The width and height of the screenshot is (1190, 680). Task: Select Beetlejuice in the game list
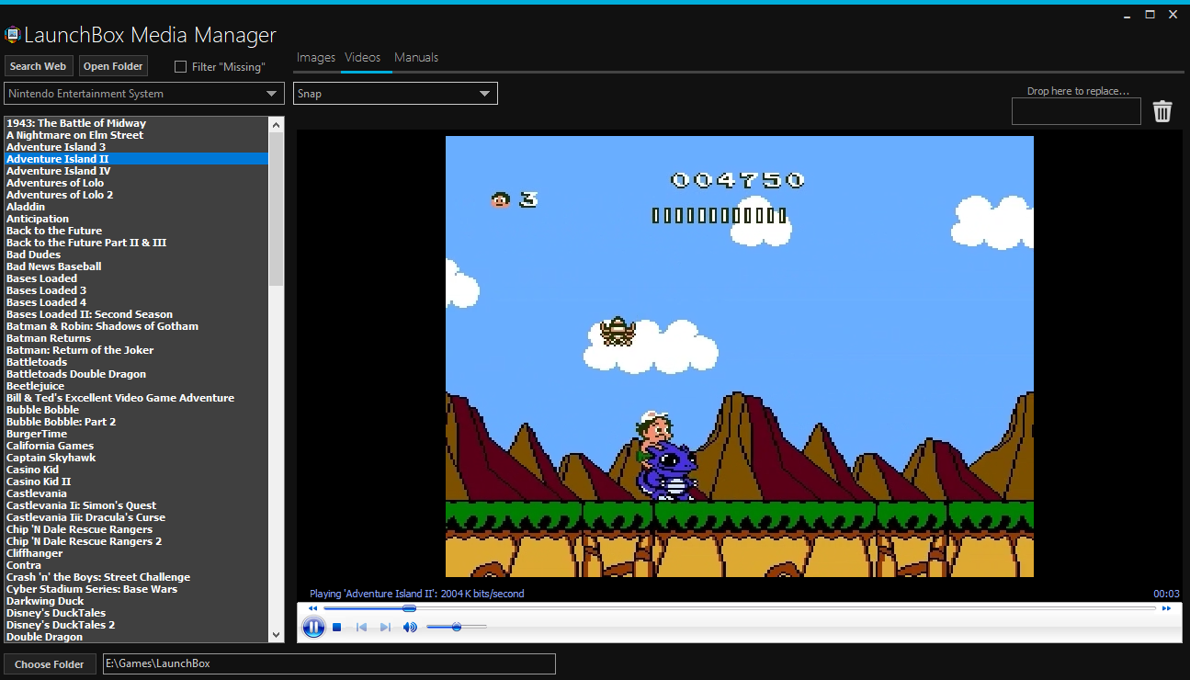pos(35,386)
